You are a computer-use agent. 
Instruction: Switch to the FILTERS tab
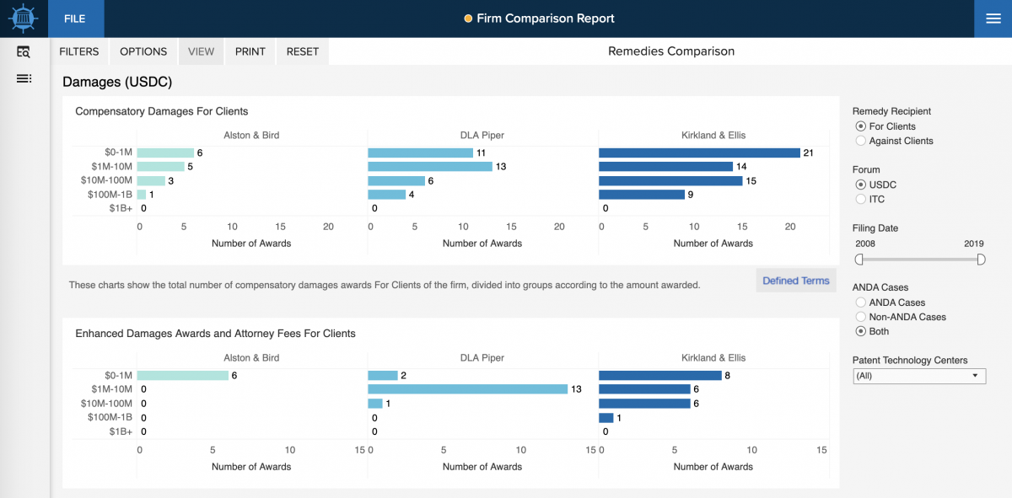pyautogui.click(x=78, y=51)
